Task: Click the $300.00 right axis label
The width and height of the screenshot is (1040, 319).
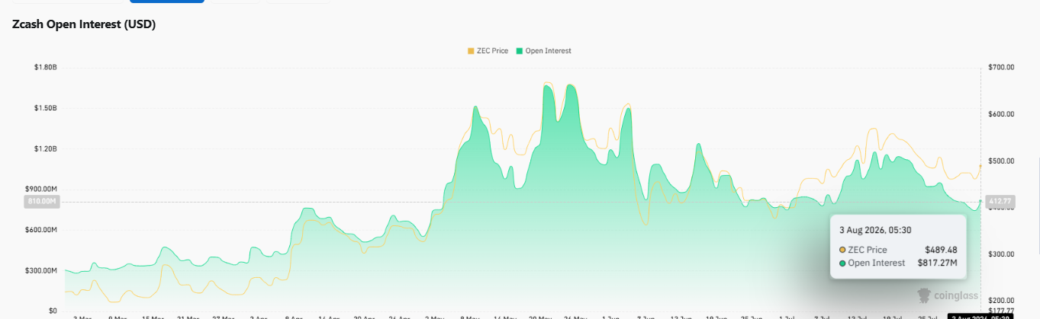Action: coord(1001,254)
